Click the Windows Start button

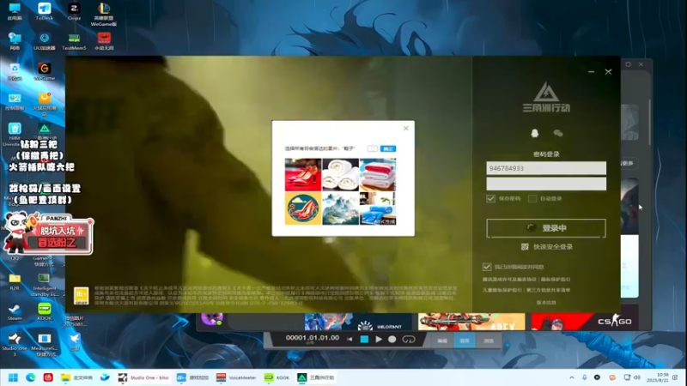coord(13,377)
